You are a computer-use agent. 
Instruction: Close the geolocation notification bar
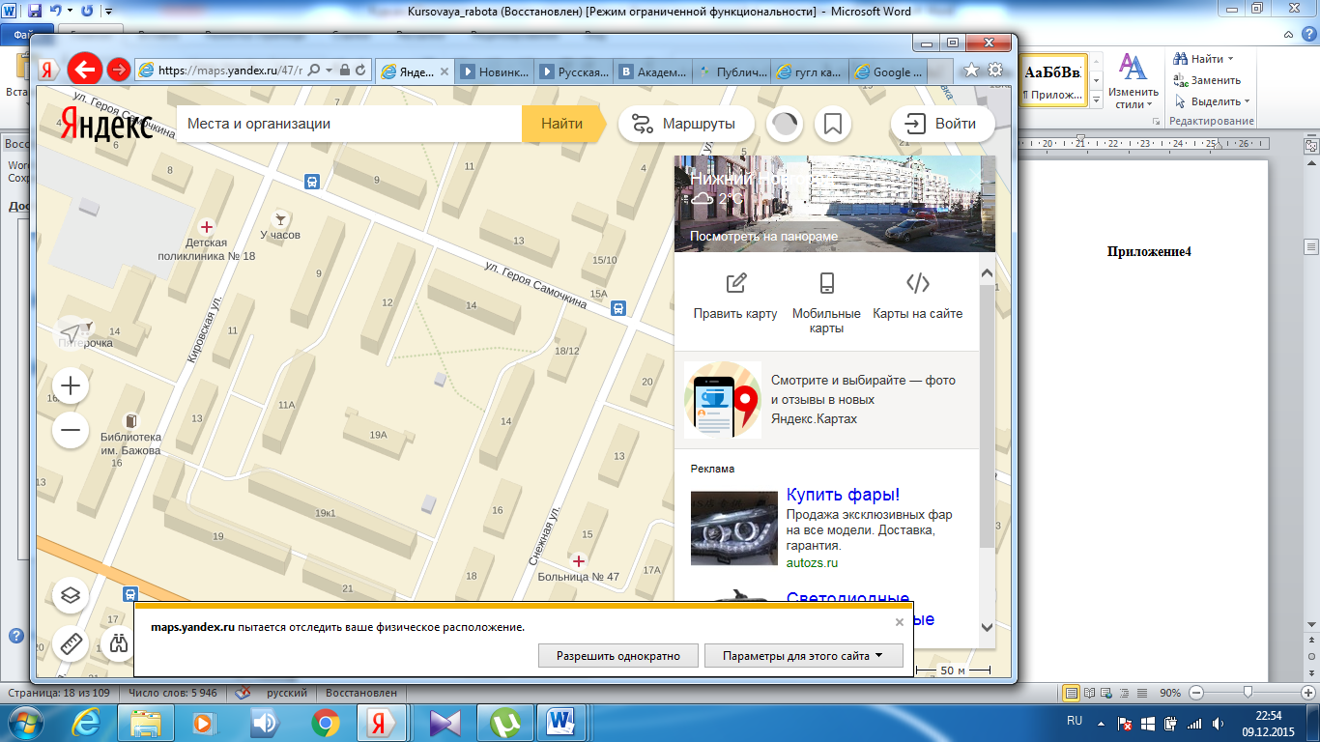(x=900, y=622)
